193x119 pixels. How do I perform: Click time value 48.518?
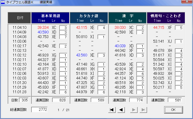click(120, 83)
